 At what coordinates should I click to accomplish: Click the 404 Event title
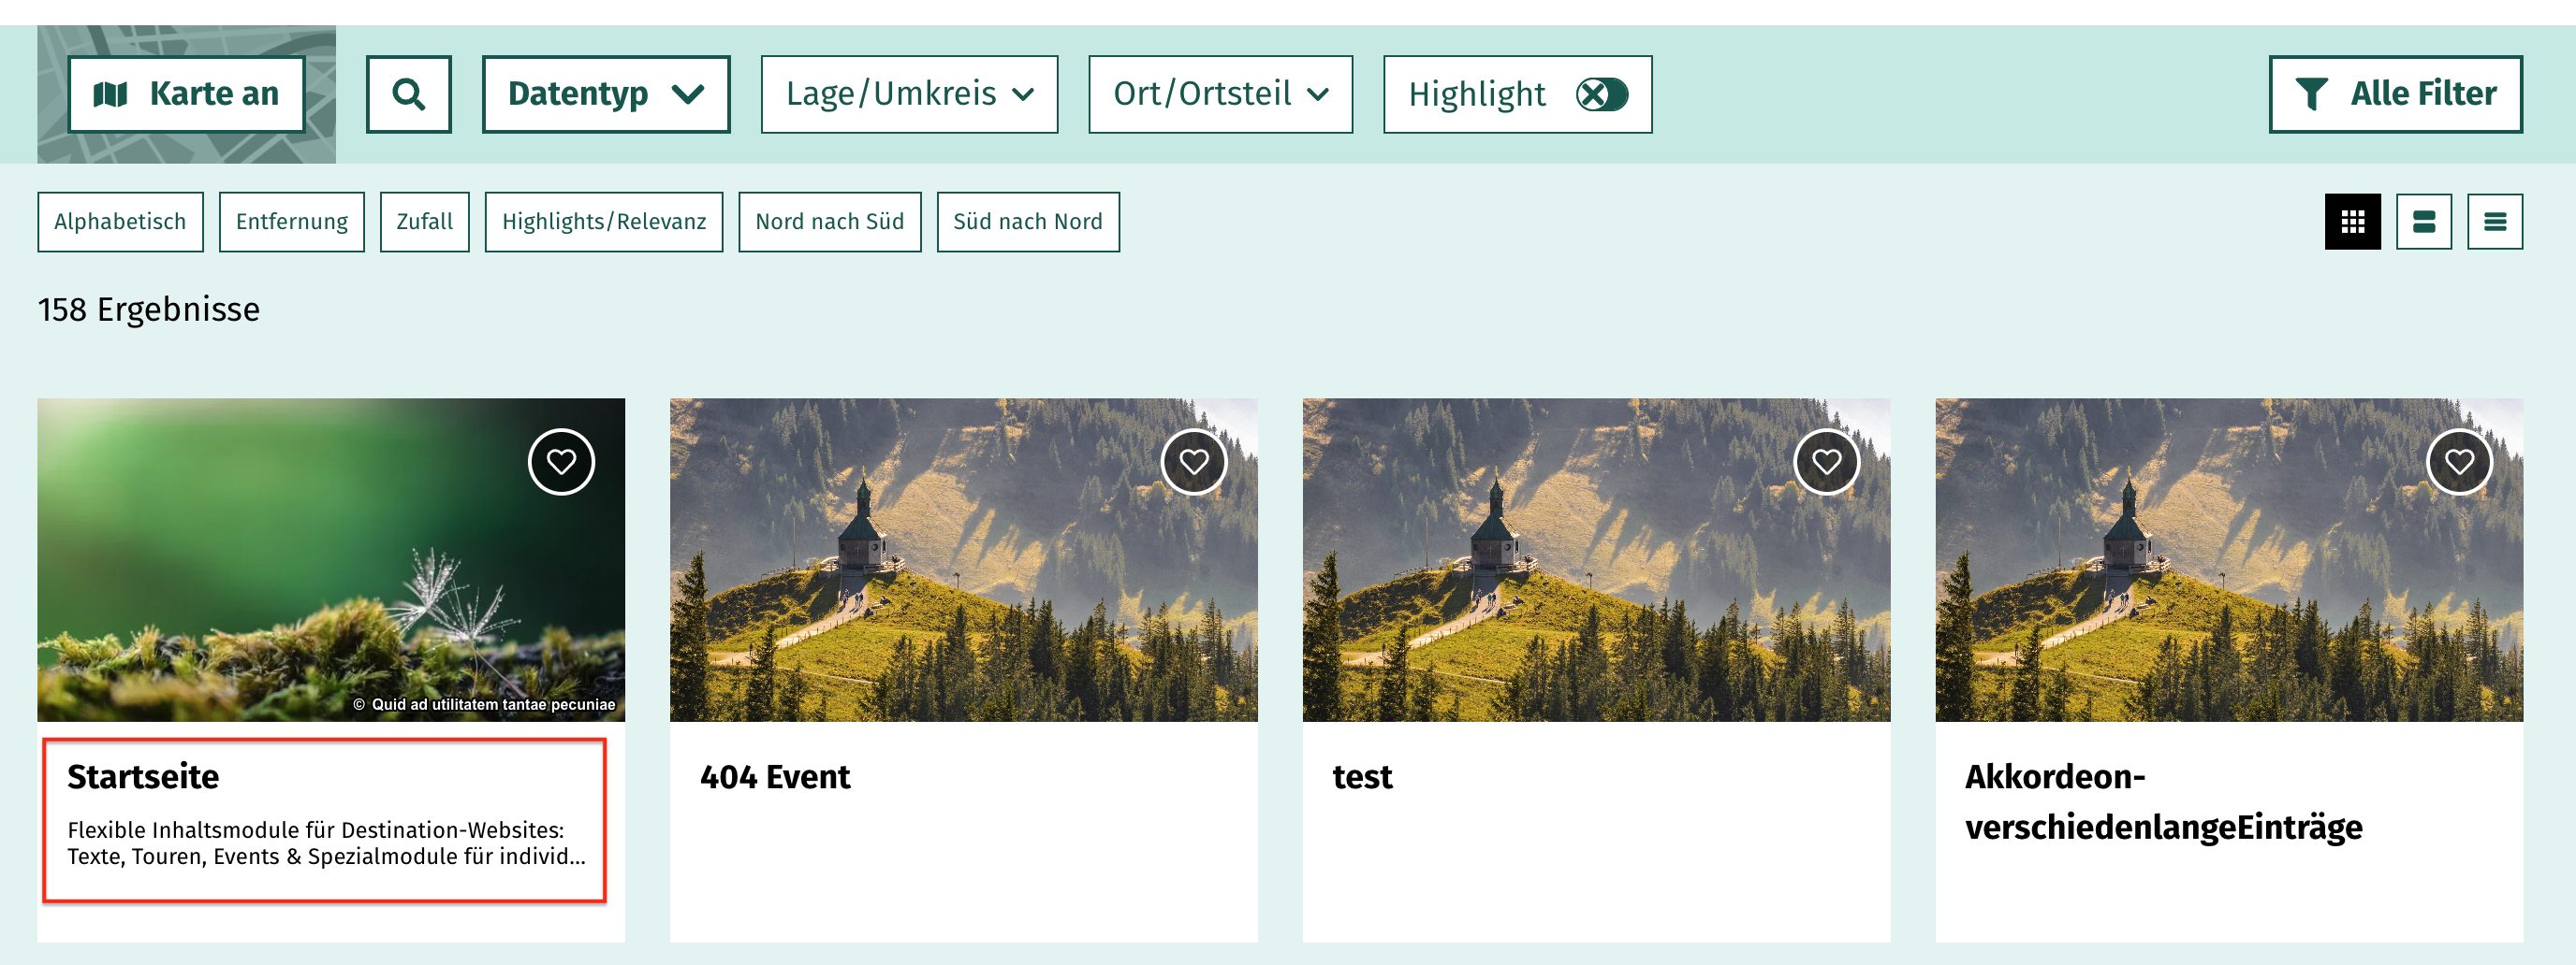pyautogui.click(x=775, y=776)
